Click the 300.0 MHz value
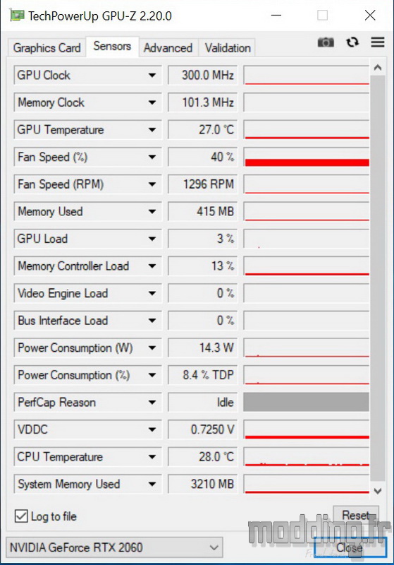This screenshot has width=394, height=565. [x=203, y=75]
